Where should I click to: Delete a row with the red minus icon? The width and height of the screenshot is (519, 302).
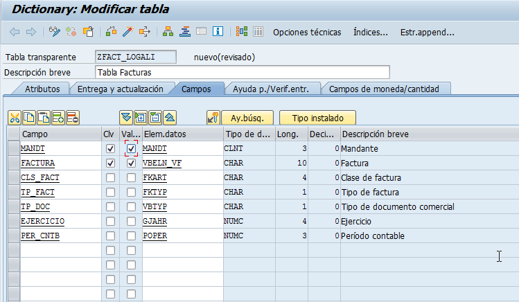coord(73,118)
